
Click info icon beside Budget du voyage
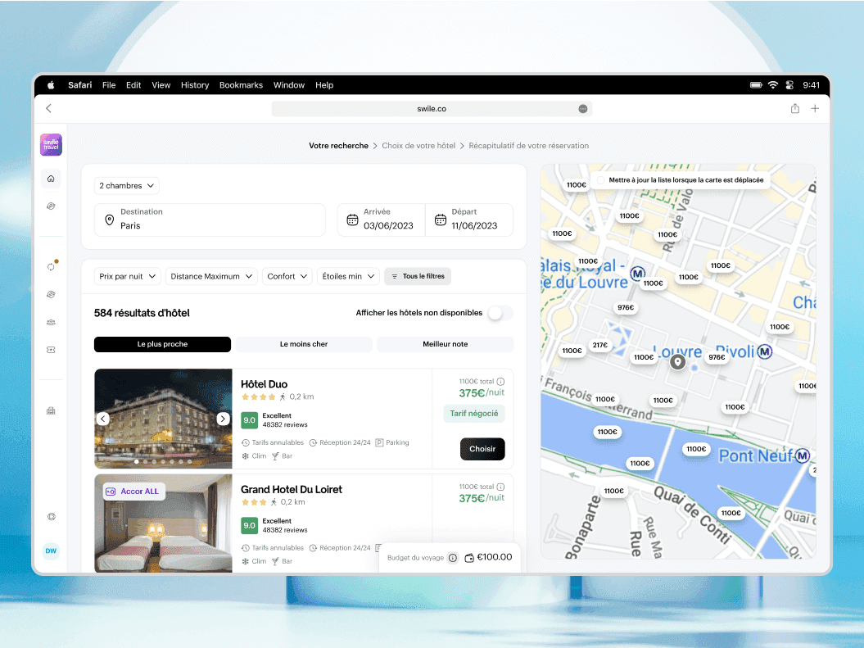pos(452,558)
